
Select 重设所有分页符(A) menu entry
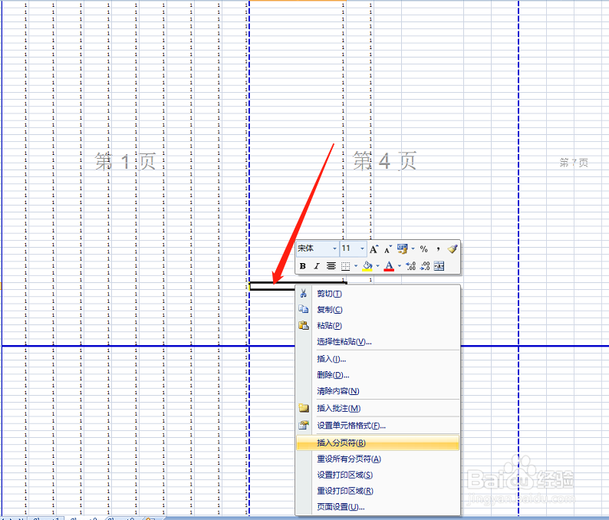click(x=377, y=459)
